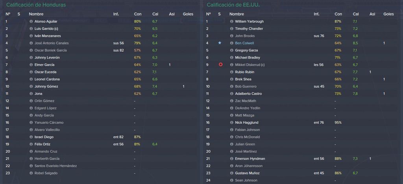Image resolution: width=403 pixels, height=184 pixels.
Task: Select Adalberto Castro's name
Action: 248,94
